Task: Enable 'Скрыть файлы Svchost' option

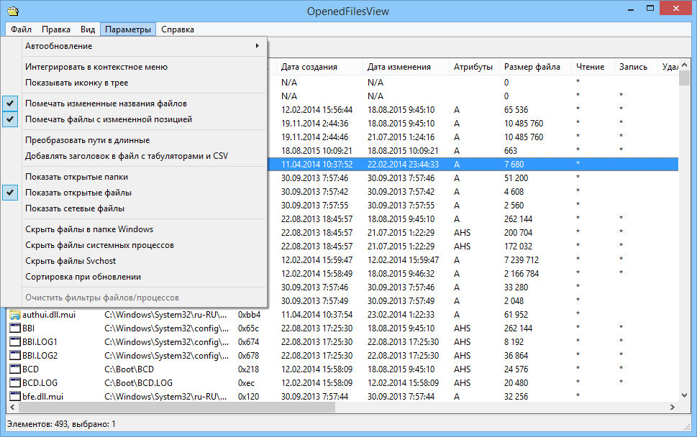Action: (133, 261)
